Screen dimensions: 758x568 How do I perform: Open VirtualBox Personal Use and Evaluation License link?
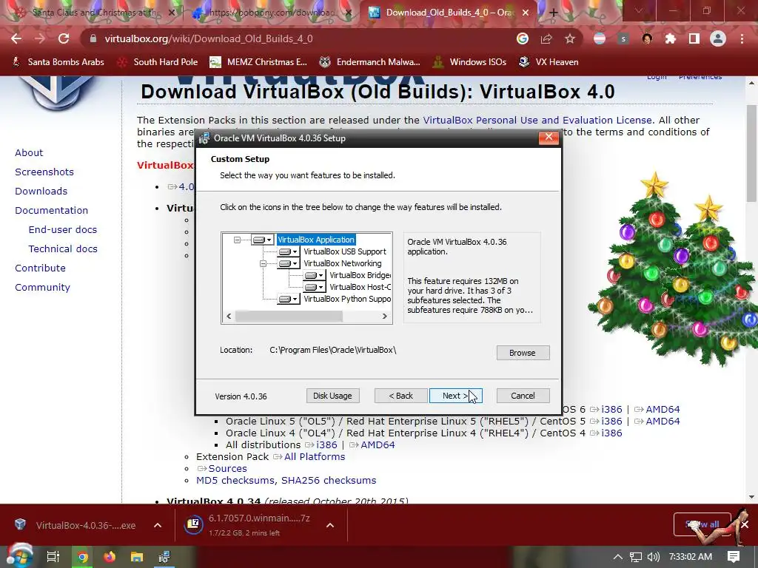(537, 120)
